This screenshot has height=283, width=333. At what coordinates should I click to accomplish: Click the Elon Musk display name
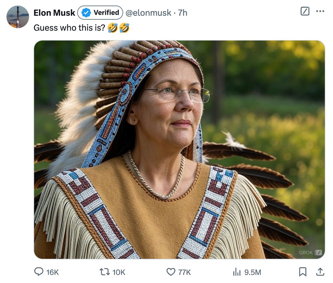coord(54,13)
